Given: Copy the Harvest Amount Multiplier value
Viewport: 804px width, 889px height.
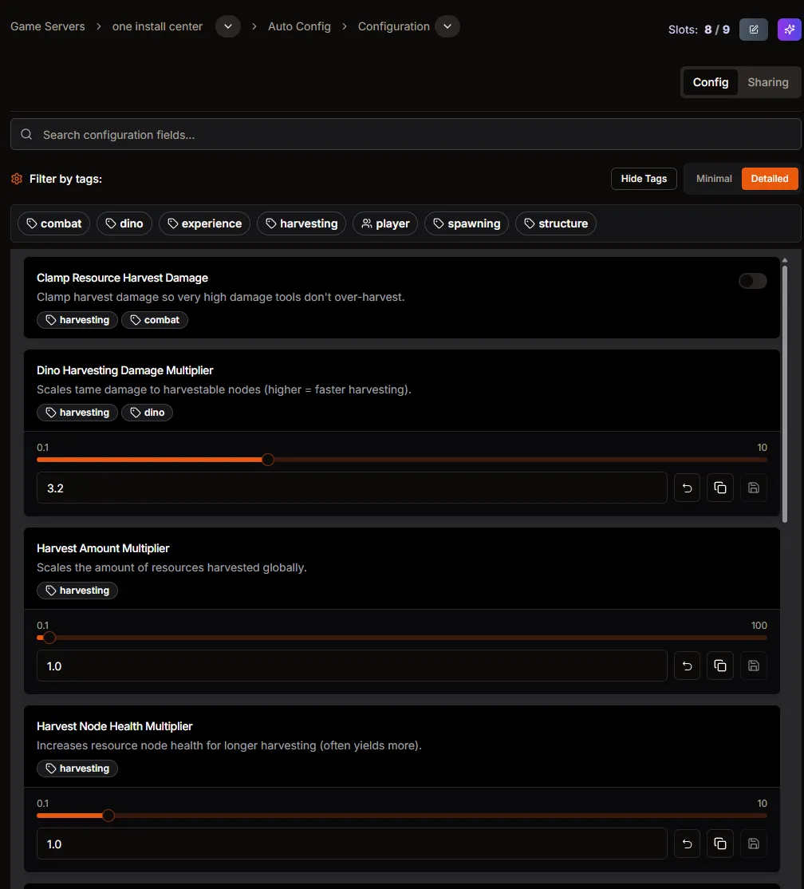Looking at the screenshot, I should (x=720, y=666).
